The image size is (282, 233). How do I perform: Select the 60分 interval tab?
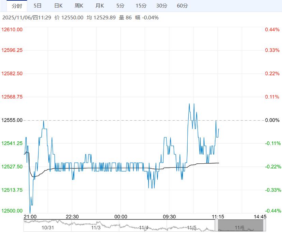click(x=183, y=6)
